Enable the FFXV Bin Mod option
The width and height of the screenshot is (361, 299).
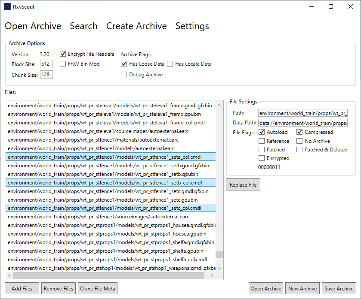pyautogui.click(x=63, y=64)
